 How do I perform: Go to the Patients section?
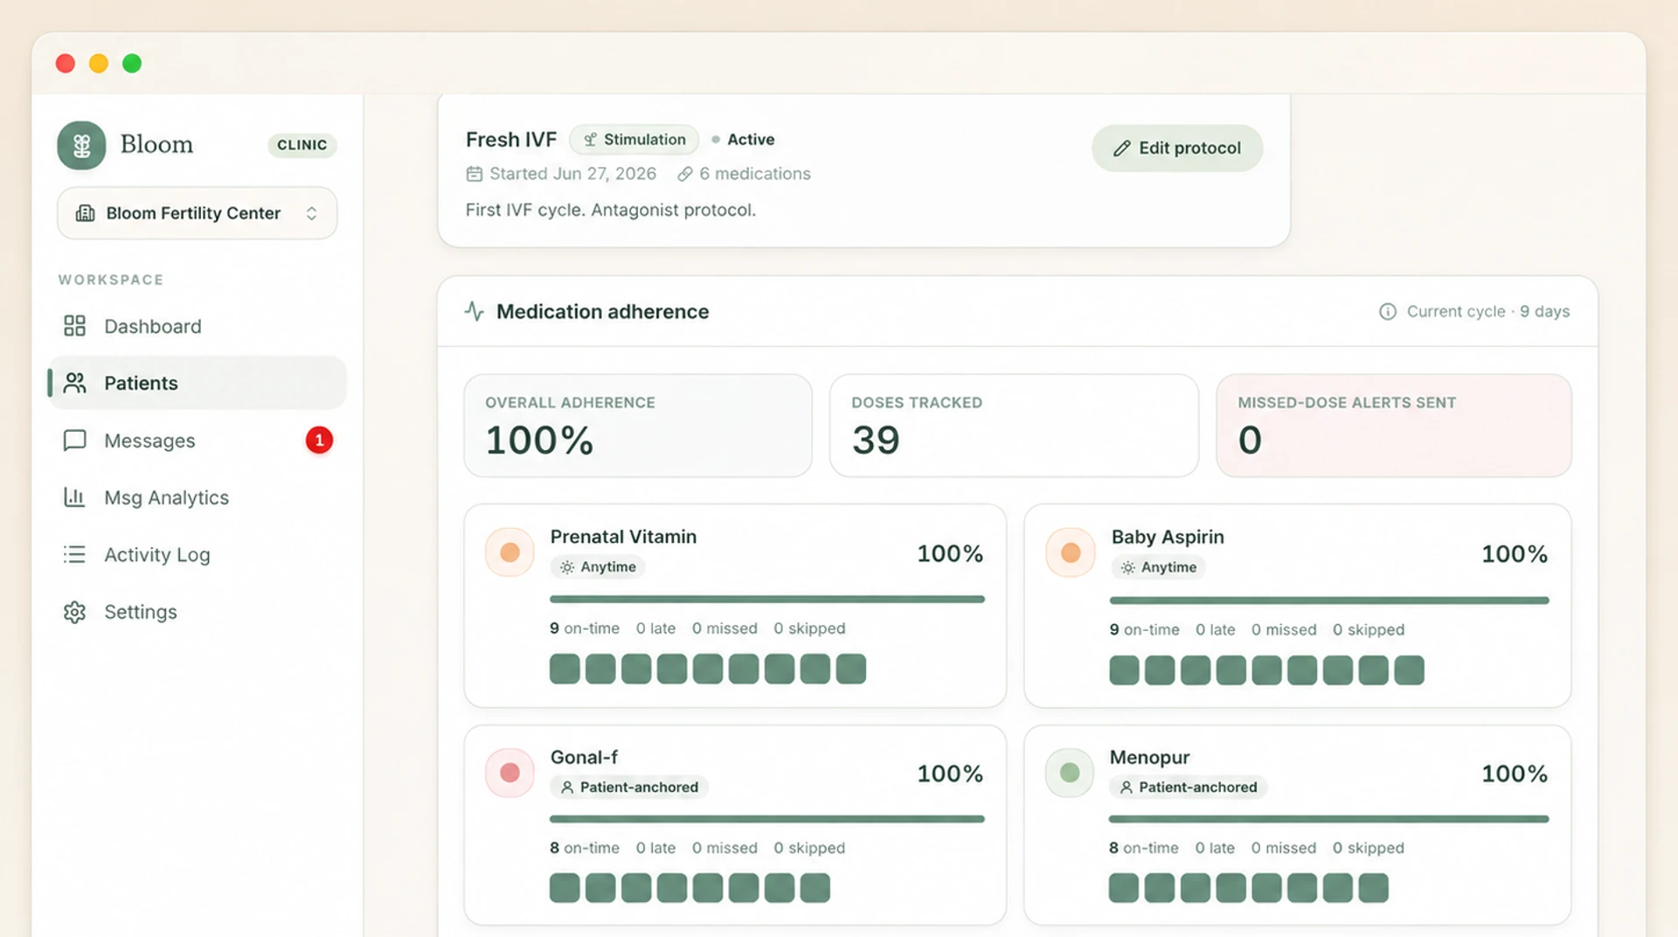pos(198,383)
